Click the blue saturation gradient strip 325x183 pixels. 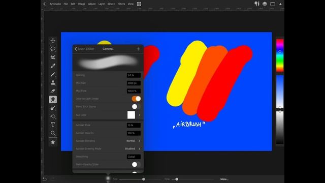pyautogui.click(x=280, y=91)
